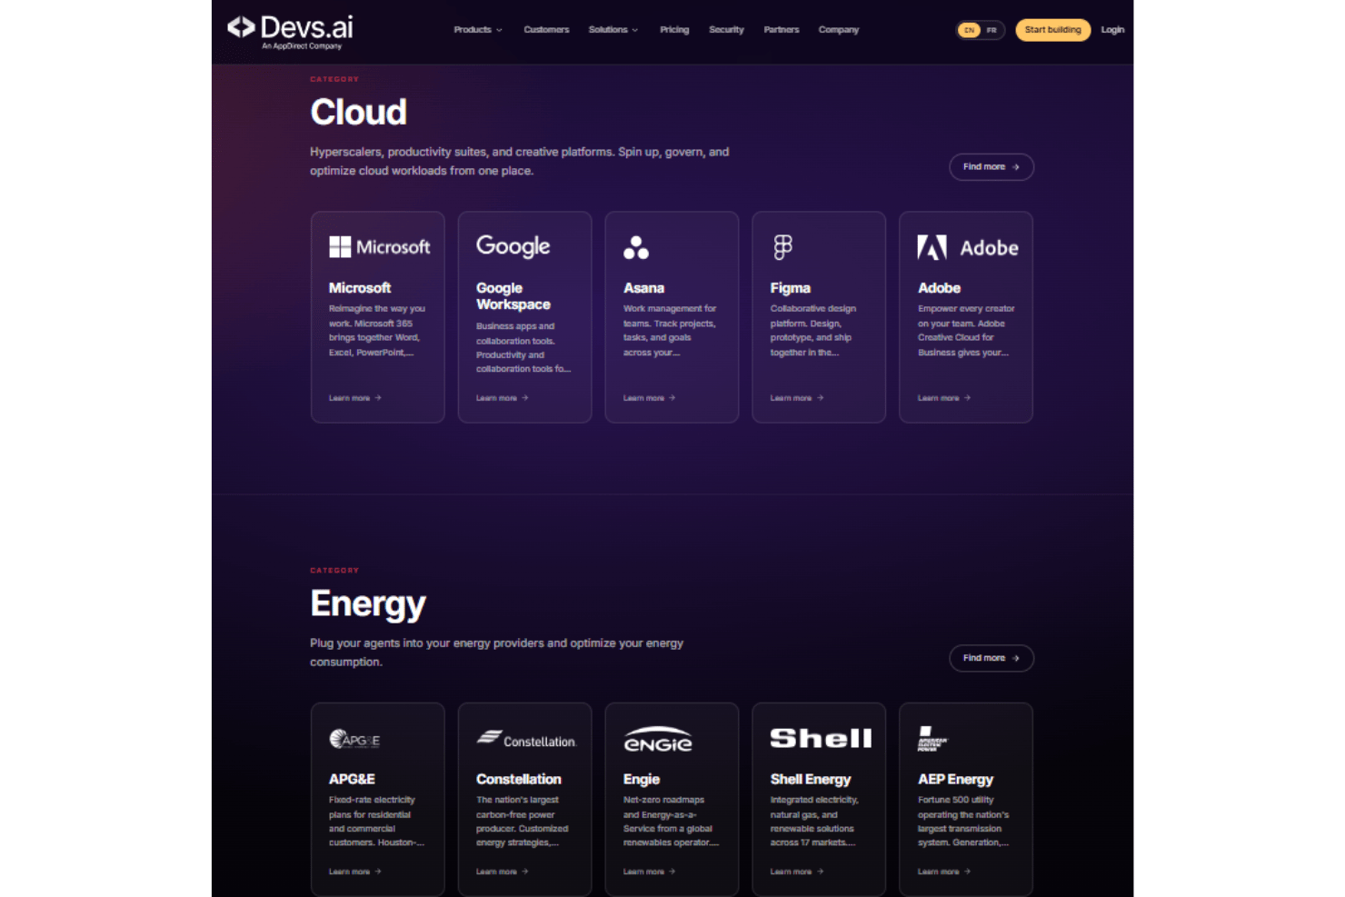Click the Energy category heading
Viewport: 1345px width, 897px height.
click(x=368, y=604)
